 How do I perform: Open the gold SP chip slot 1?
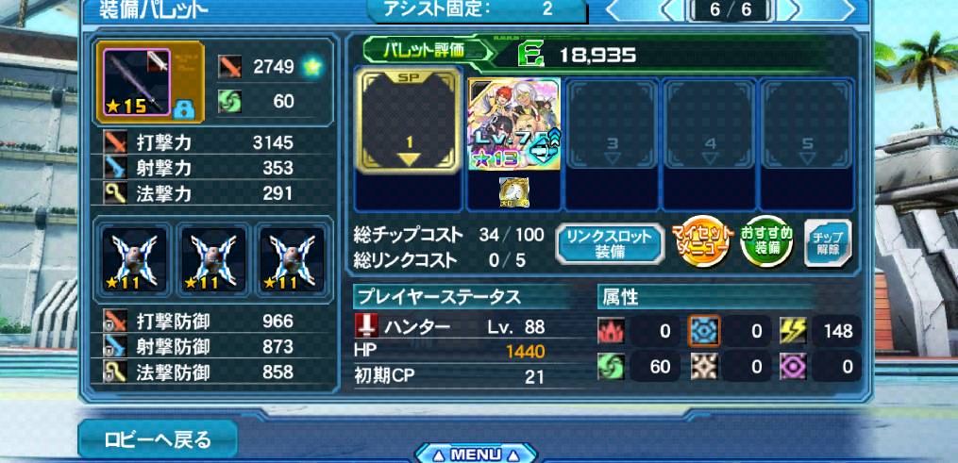(408, 121)
